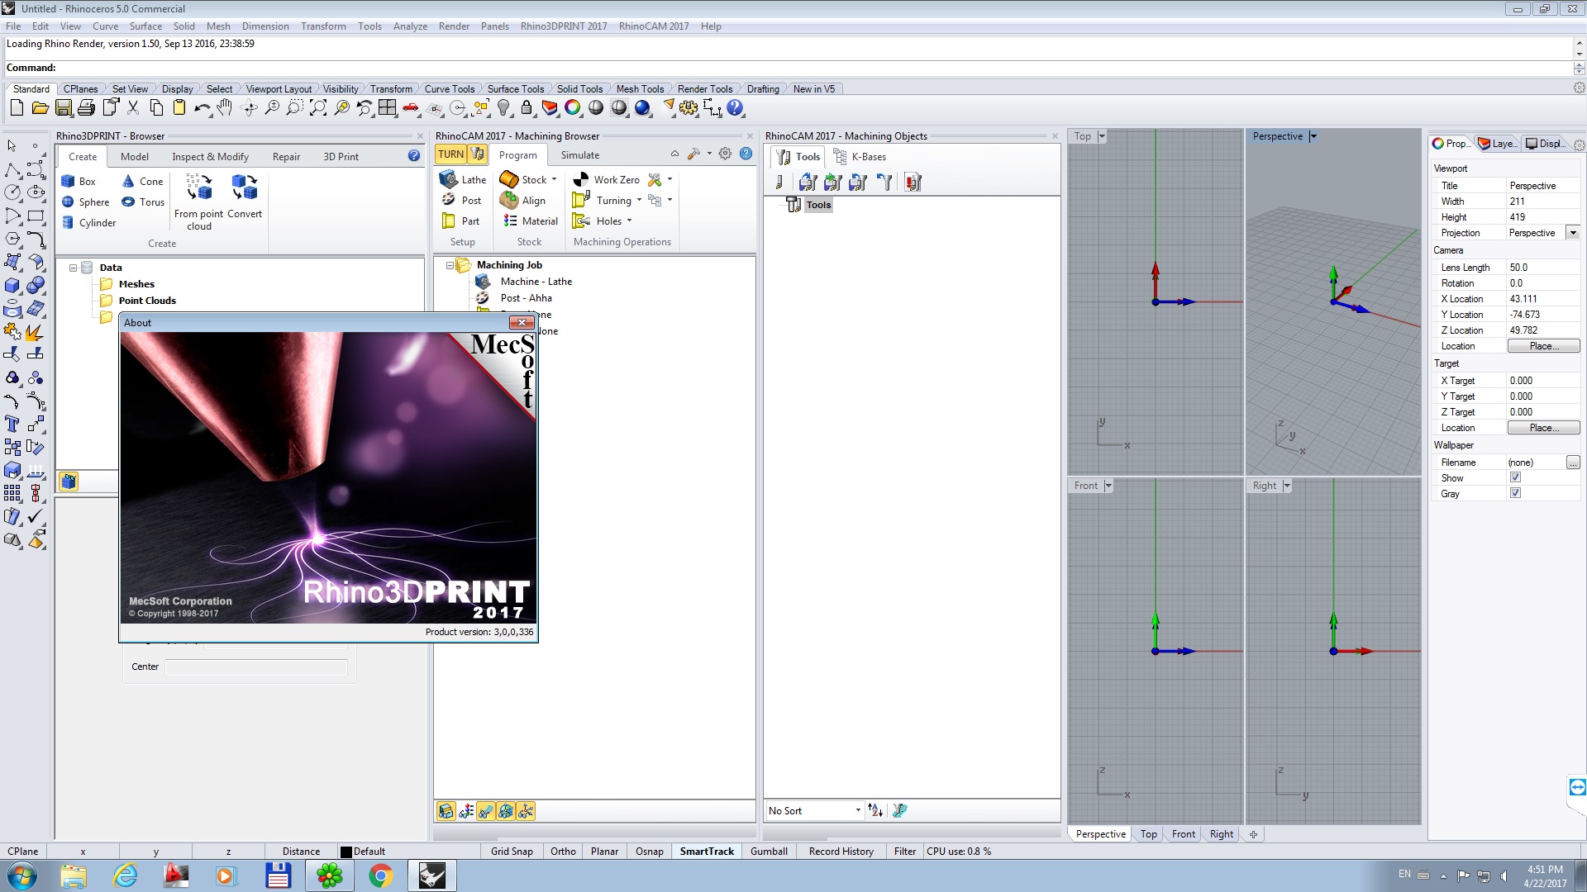The width and height of the screenshot is (1587, 892).
Task: Click the Four Viewports layout icon
Action: click(387, 108)
